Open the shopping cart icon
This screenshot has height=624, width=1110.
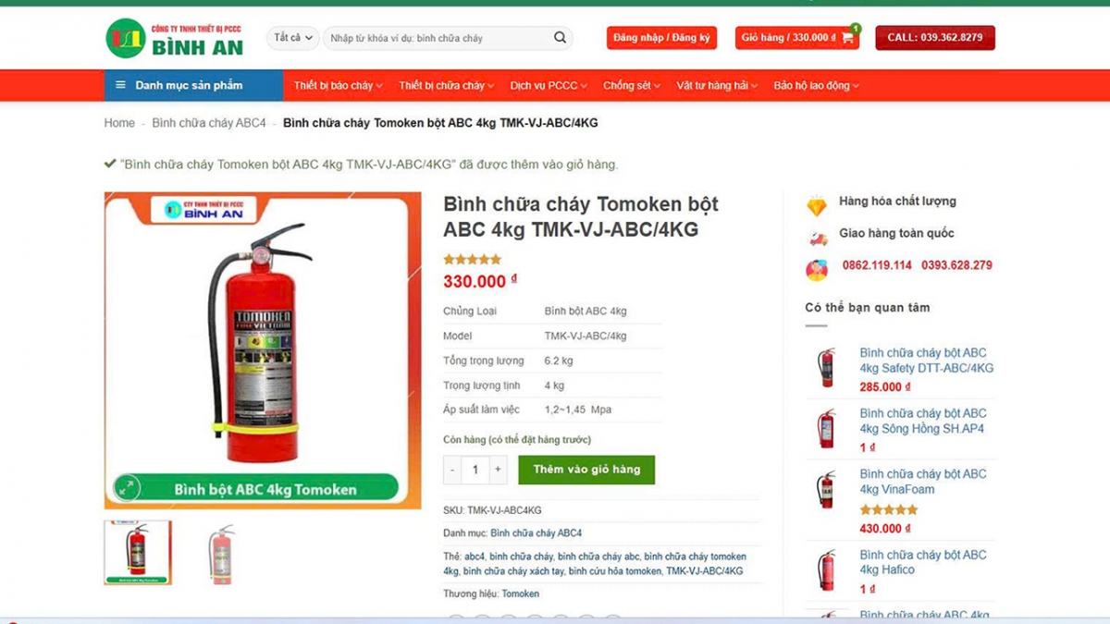click(x=847, y=38)
